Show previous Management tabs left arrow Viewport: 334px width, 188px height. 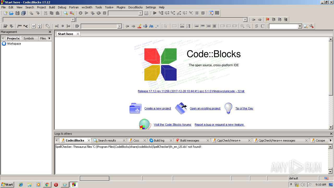pyautogui.click(x=3, y=38)
